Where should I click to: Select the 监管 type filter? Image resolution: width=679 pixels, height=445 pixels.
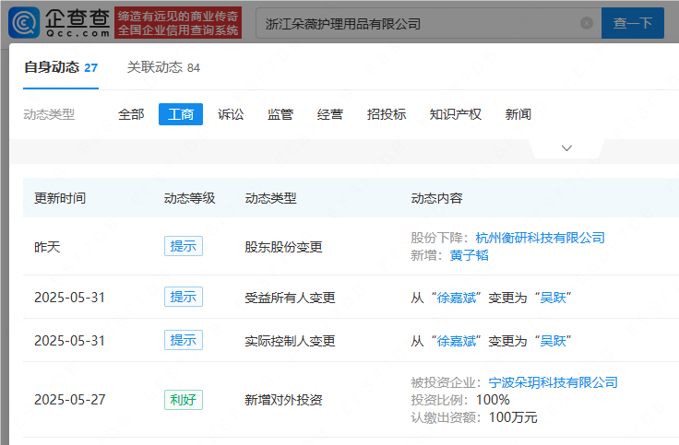pos(280,114)
